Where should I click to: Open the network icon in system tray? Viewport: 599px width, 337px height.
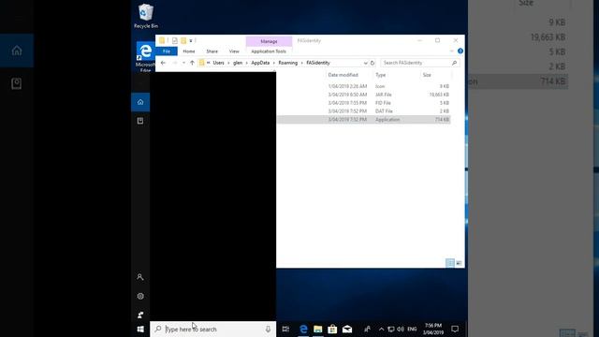pos(391,329)
